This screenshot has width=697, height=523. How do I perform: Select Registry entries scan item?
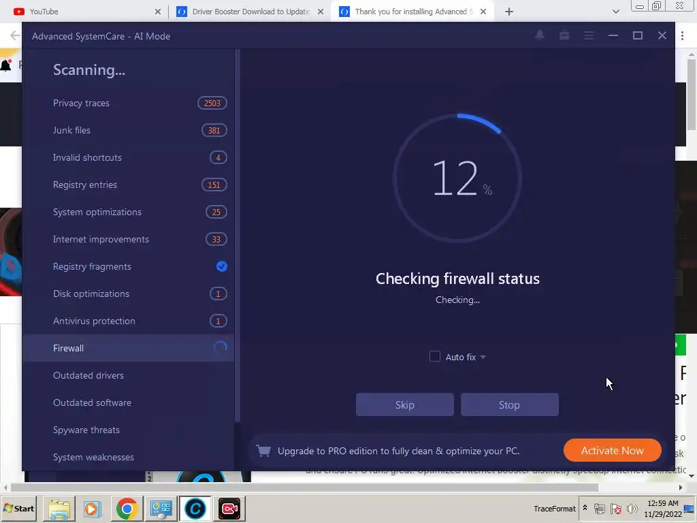pos(128,185)
